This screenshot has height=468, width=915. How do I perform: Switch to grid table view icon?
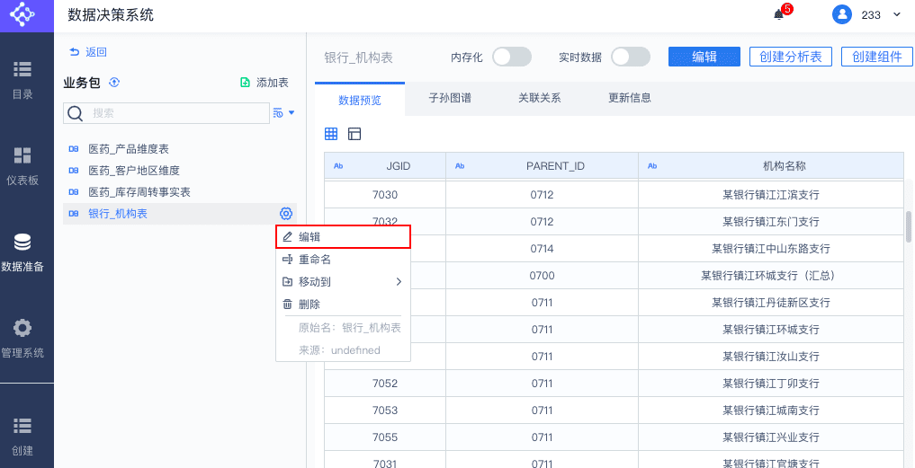(331, 134)
